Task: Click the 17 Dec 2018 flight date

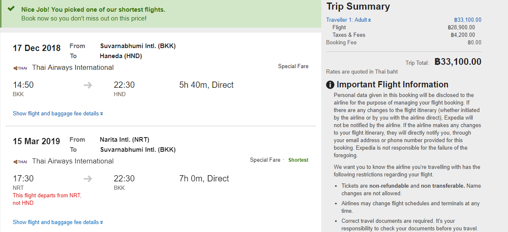Action: tap(37, 48)
